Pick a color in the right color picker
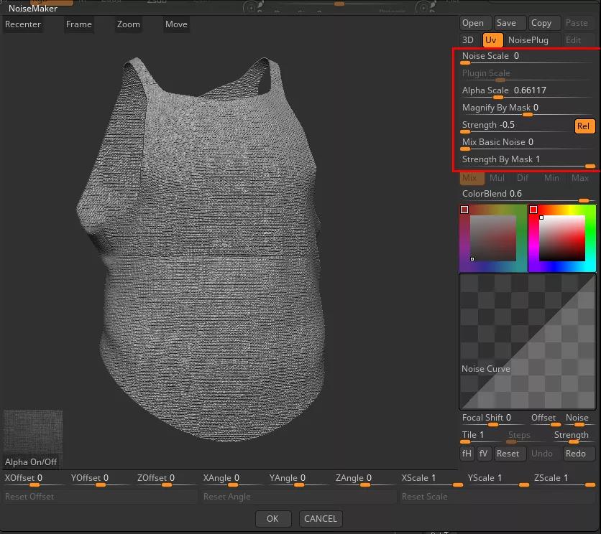Viewport: 601px width, 534px height. click(562, 238)
